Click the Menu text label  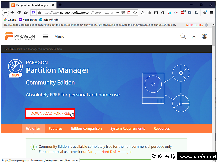(x=59, y=36)
